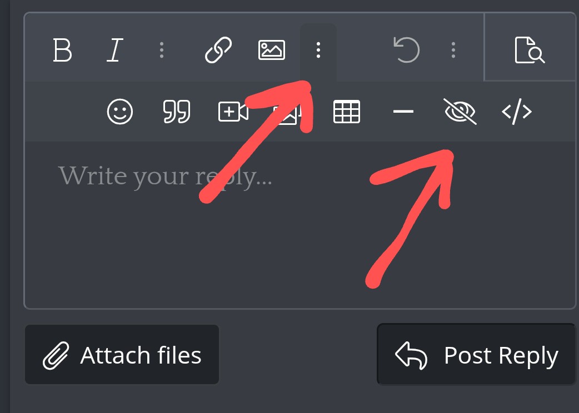Image resolution: width=579 pixels, height=413 pixels.
Task: Insert a quote block
Action: (177, 112)
